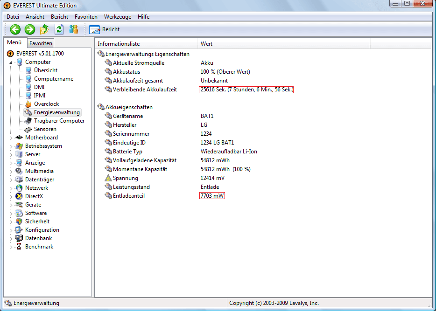Collapse the Computer tree node
Viewport: 436px width, 311px height.
coord(11,62)
